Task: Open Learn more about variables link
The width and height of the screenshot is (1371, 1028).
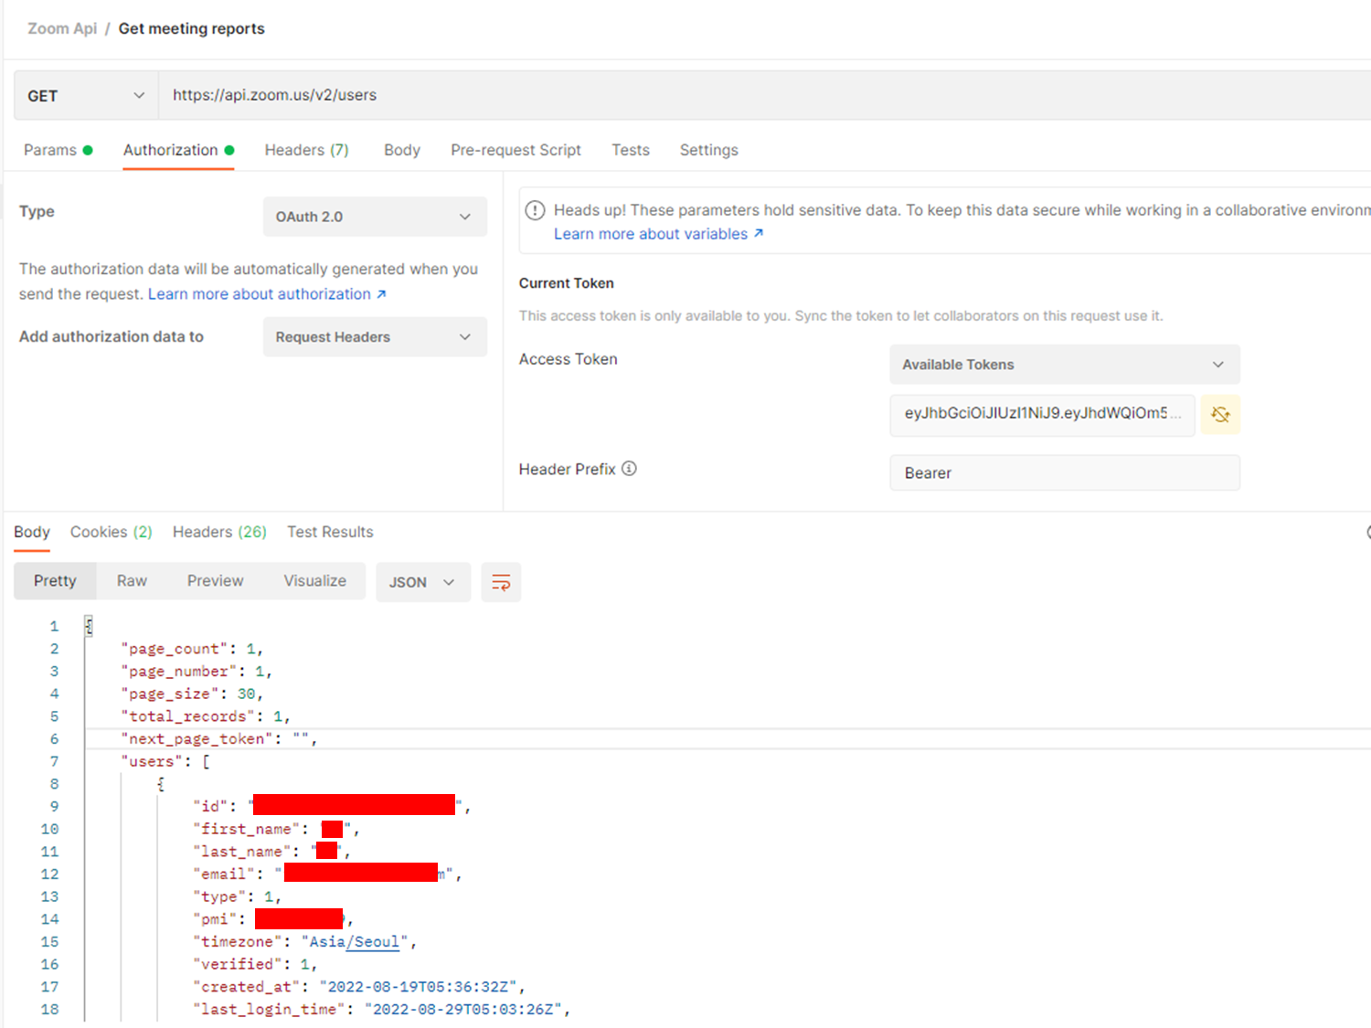Action: point(658,234)
